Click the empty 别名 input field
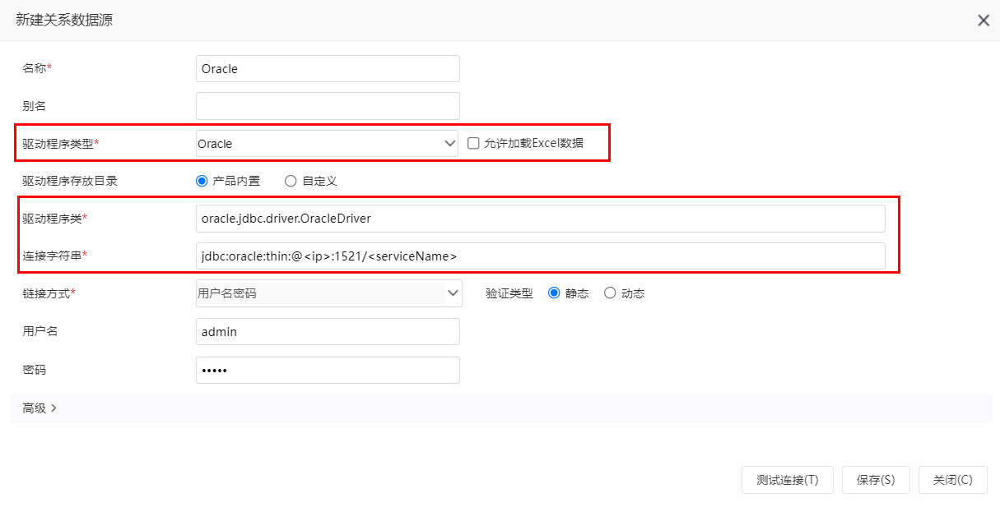This screenshot has height=507, width=1000. pos(328,106)
